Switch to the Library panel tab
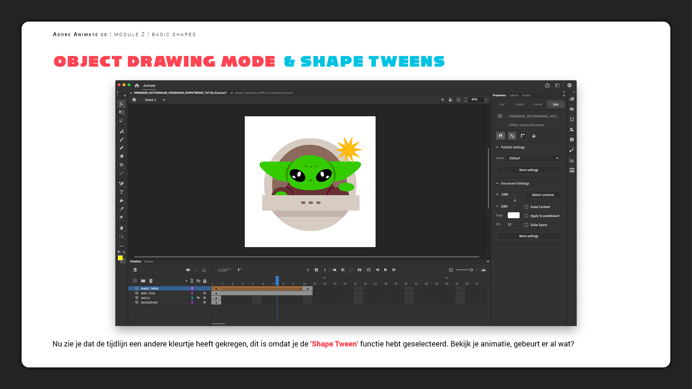 [x=514, y=95]
